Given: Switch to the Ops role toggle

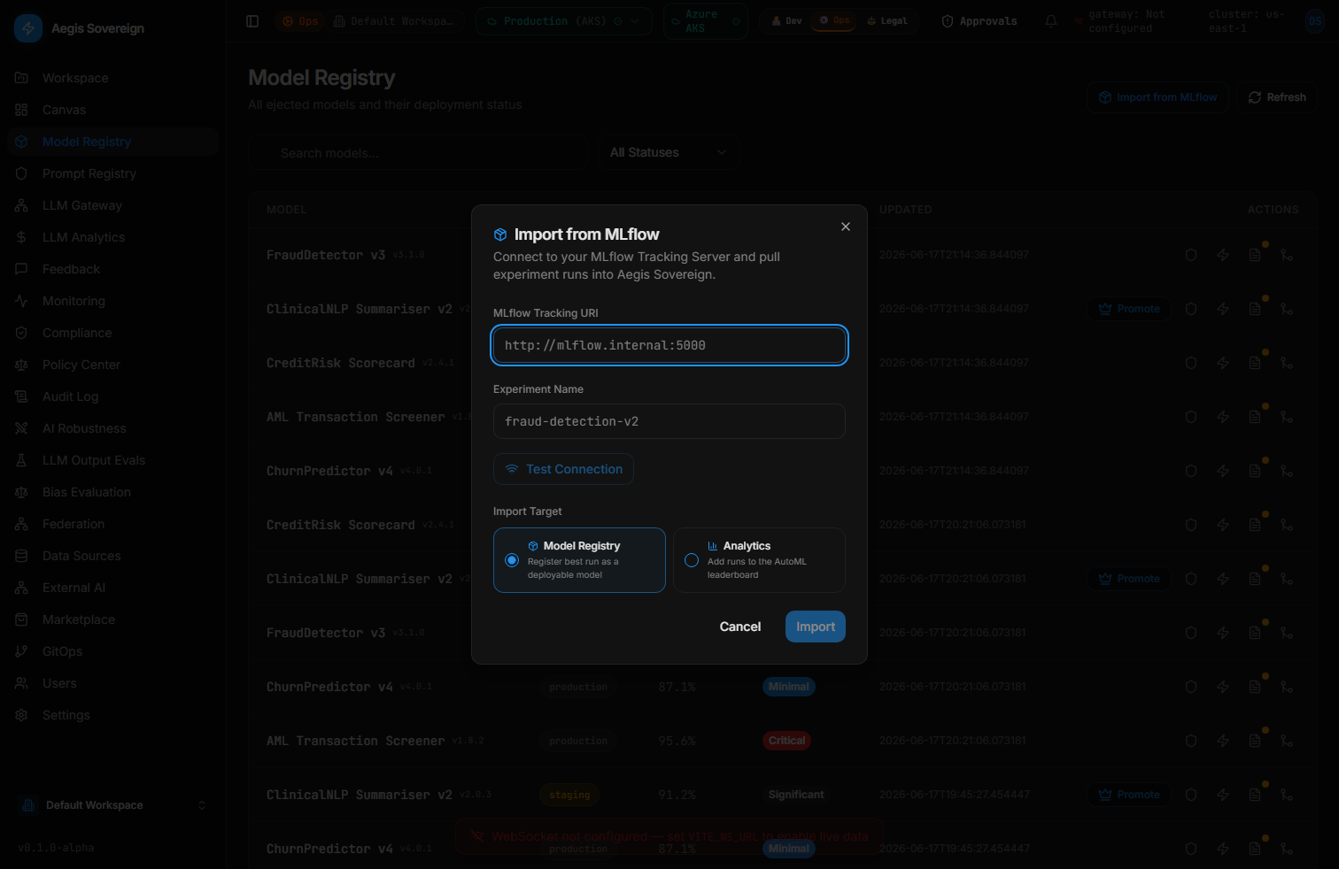Looking at the screenshot, I should (834, 20).
